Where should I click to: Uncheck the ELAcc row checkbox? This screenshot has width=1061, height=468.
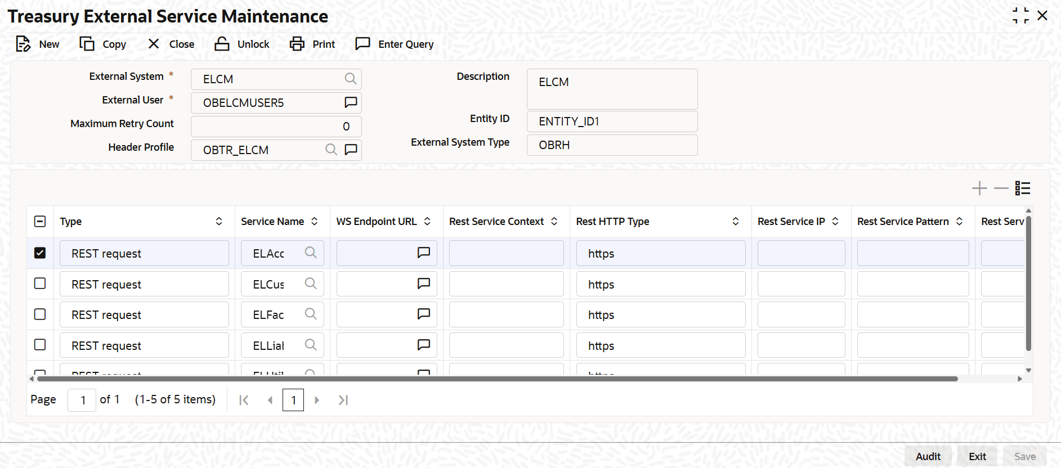pos(40,253)
